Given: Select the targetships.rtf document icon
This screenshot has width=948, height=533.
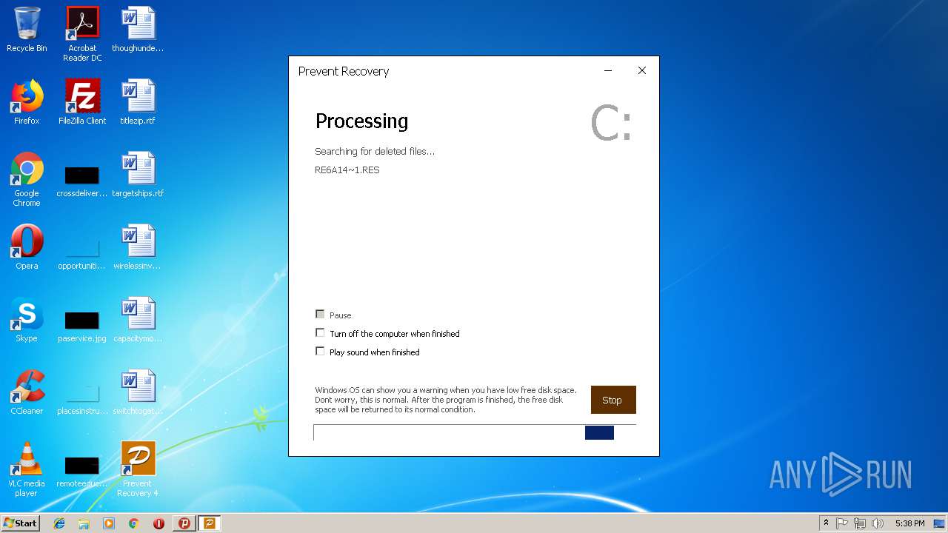Looking at the screenshot, I should (138, 175).
